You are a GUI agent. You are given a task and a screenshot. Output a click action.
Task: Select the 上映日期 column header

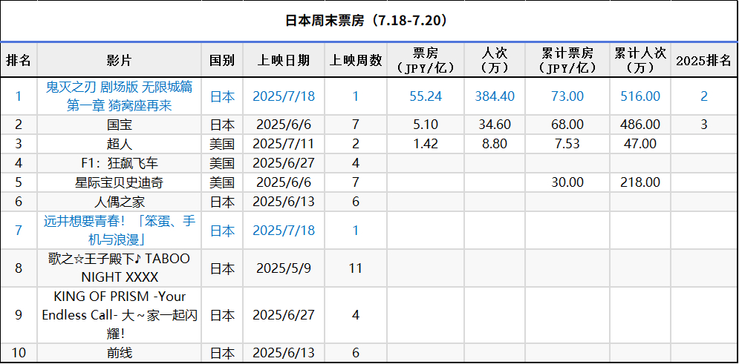pos(284,60)
